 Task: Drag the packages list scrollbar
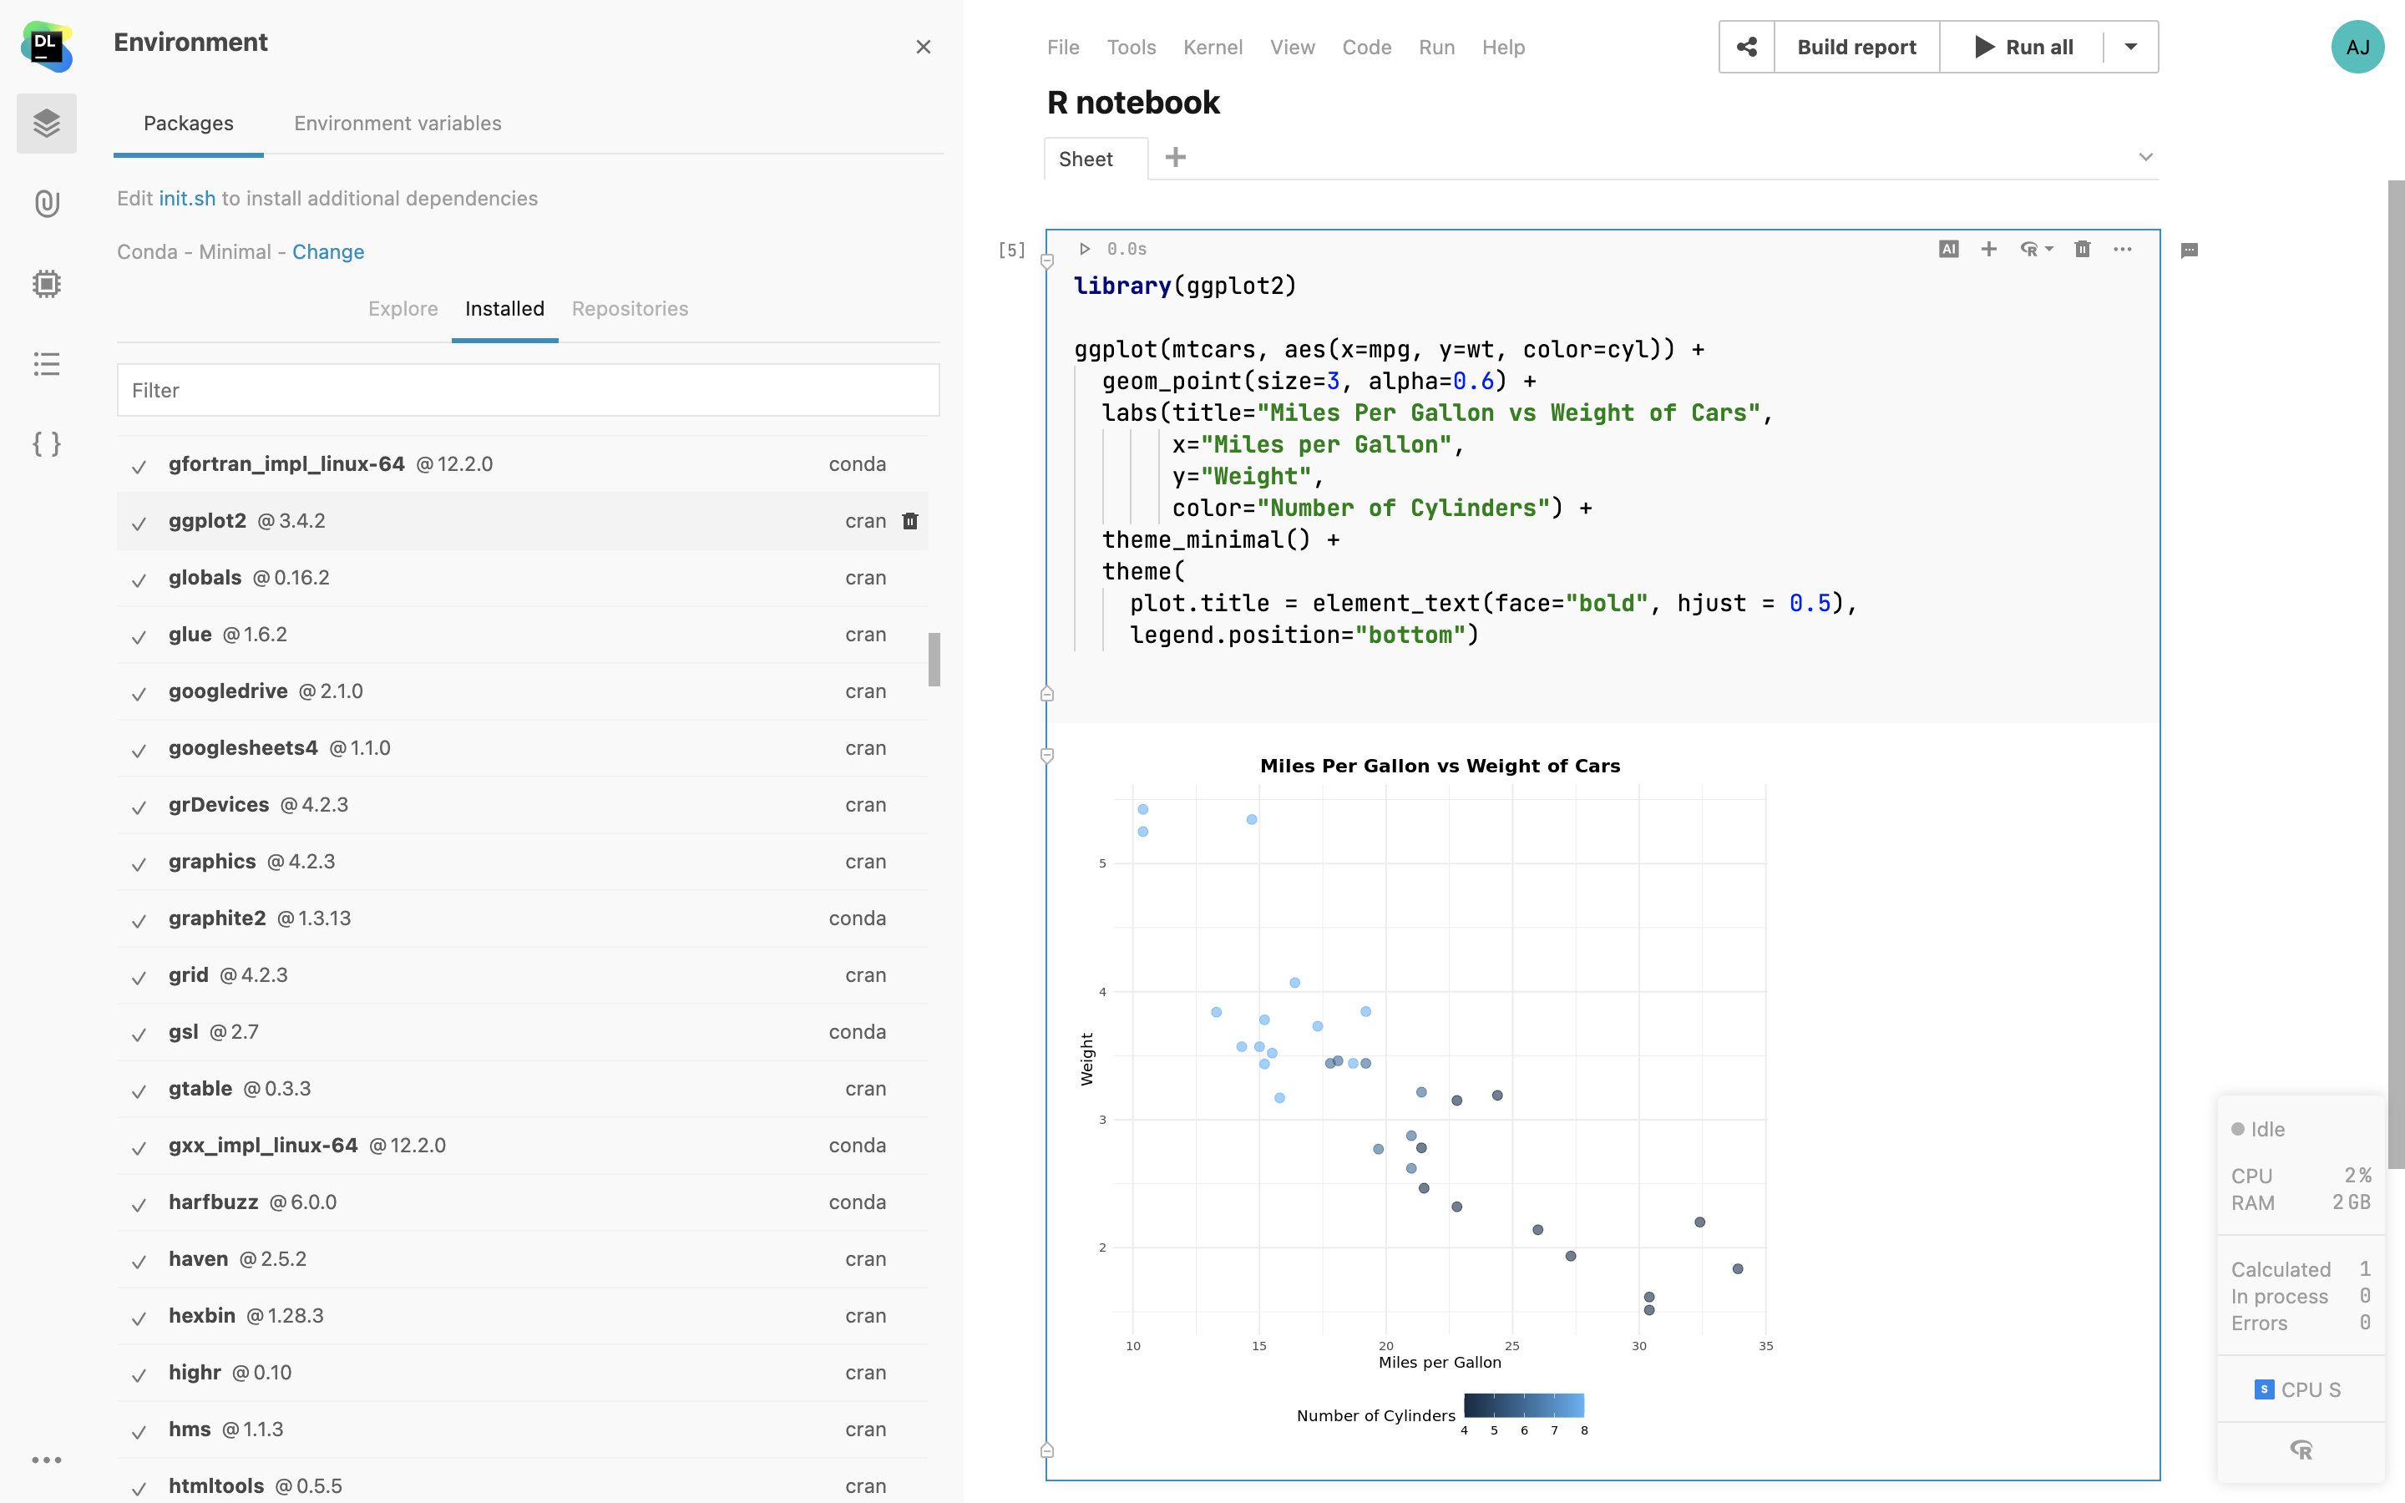tap(934, 661)
